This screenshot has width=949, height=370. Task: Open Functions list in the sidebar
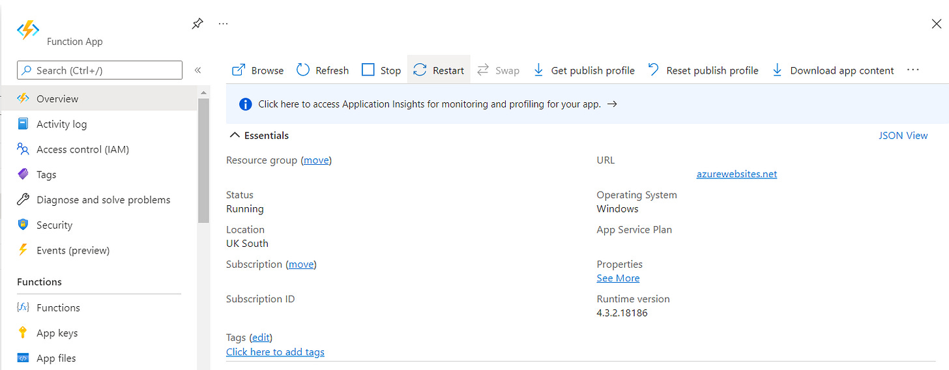pos(98,307)
